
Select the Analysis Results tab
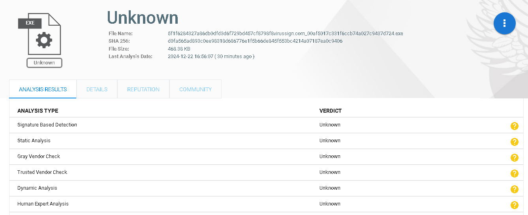43,89
